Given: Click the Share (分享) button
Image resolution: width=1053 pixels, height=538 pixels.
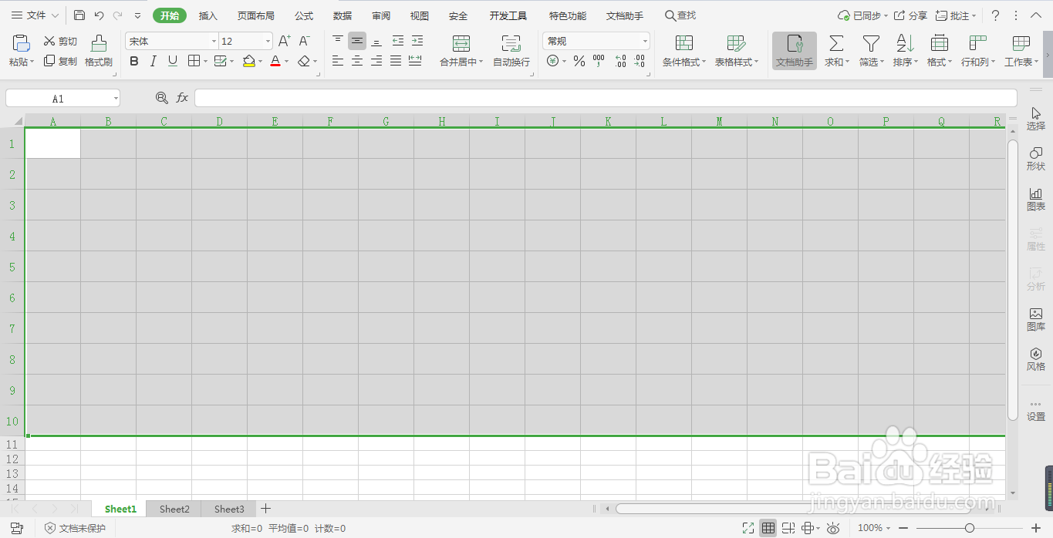Looking at the screenshot, I should pos(911,15).
